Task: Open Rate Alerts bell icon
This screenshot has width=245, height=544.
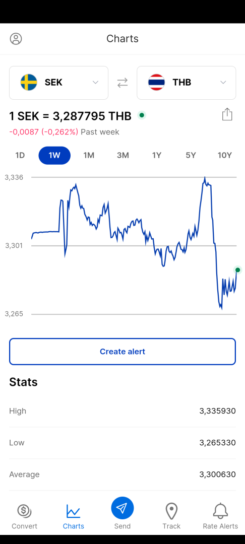Action: 220,511
